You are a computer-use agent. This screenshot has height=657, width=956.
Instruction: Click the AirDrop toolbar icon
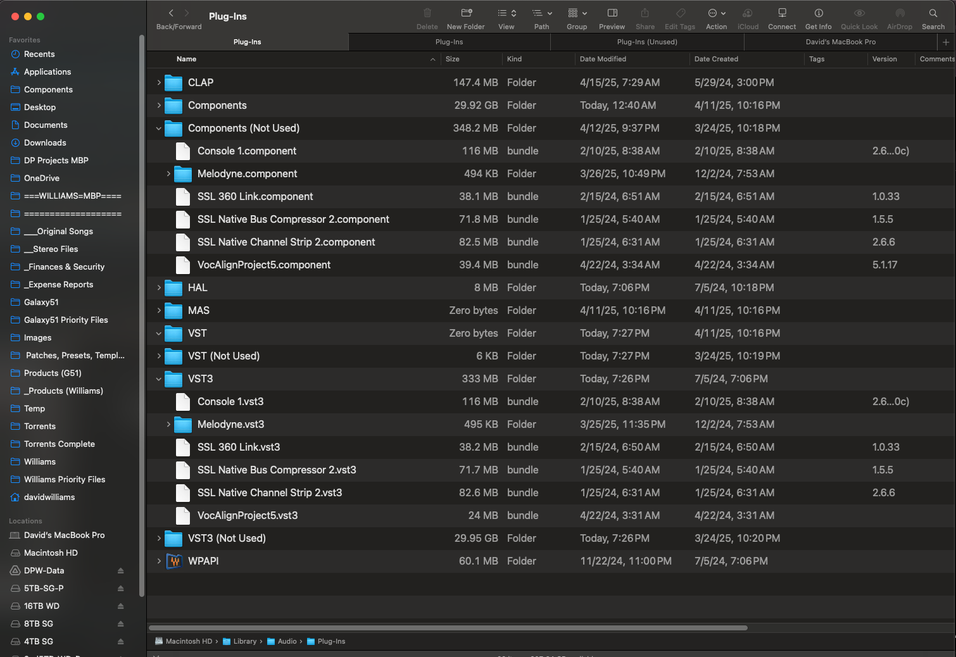900,13
